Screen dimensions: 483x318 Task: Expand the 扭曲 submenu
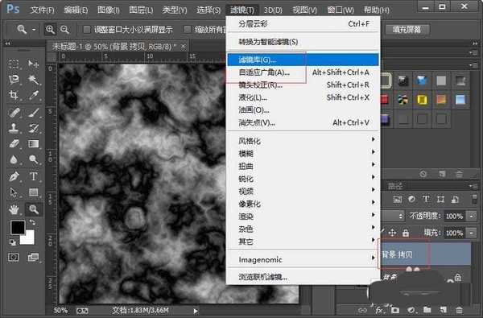pos(303,166)
